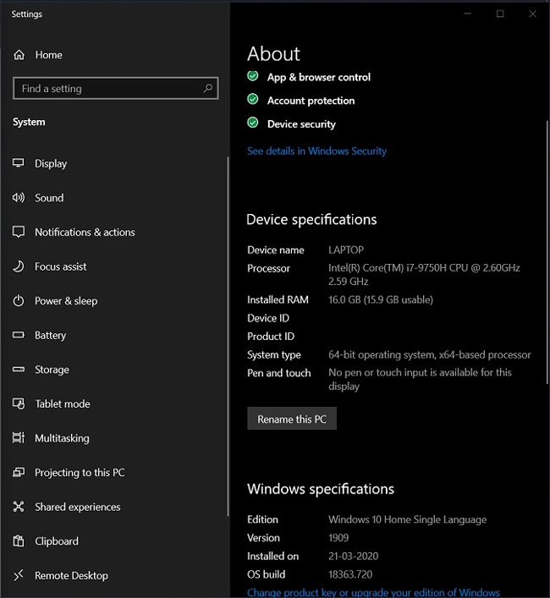Click the Sound speaker icon

point(19,198)
